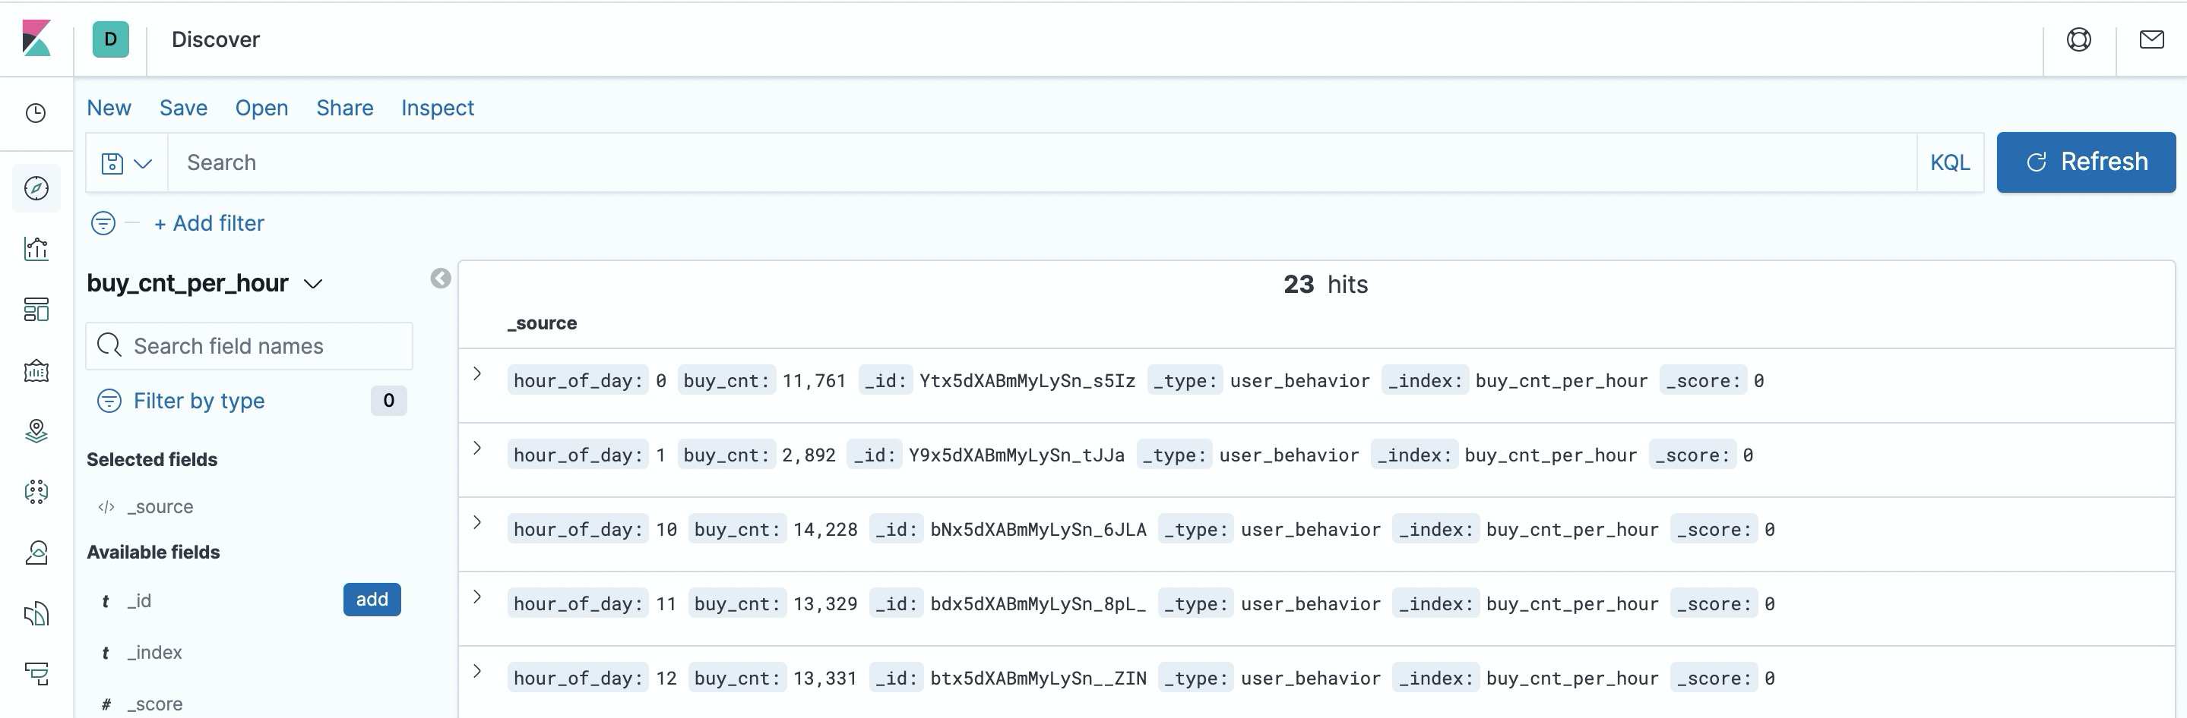Click buy_cnt value 2,892
The image size is (2187, 718).
click(809, 455)
